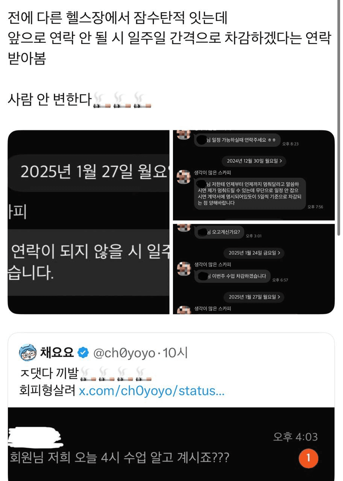The height and width of the screenshot is (481, 343).
Task: Click the orange unread badge showing 1
Action: pyautogui.click(x=308, y=458)
